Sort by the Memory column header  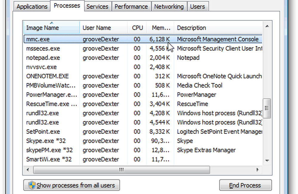(161, 28)
